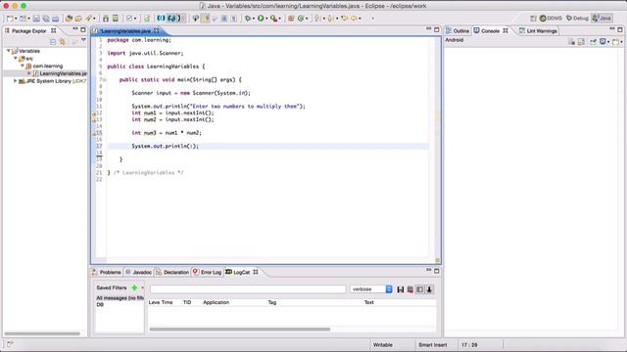627x352 pixels.
Task: Toggle Link with Editor in Package Explorer
Action: click(63, 41)
